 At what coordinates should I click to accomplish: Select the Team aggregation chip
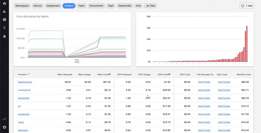[x=81, y=6]
